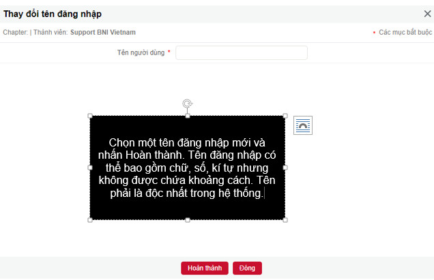Click the Tên người dùng label
The height and width of the screenshot is (280, 434).
tap(141, 52)
